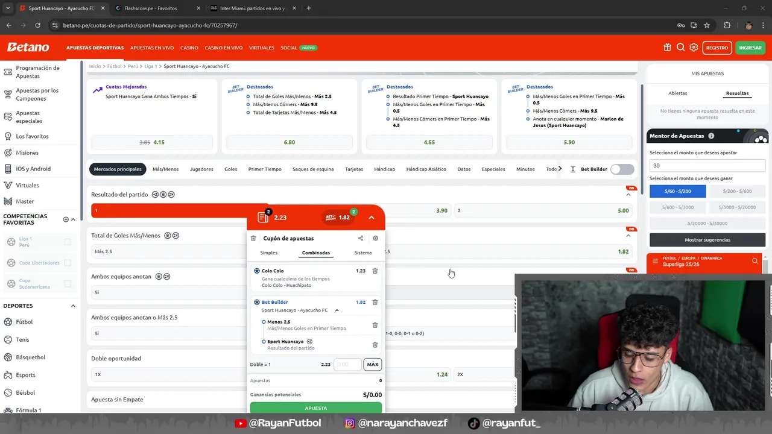
Task: Share the bet coupon via share icon
Action: [x=361, y=238]
